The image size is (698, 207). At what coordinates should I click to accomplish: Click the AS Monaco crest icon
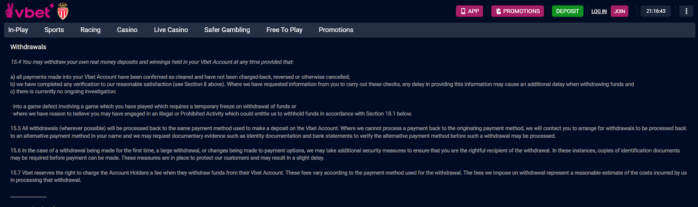(x=63, y=11)
